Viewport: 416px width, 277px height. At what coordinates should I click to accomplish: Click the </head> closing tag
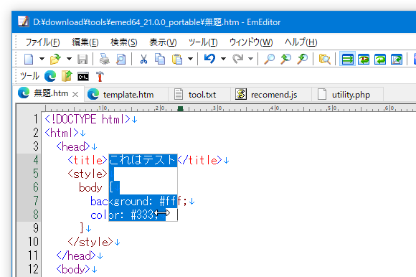click(x=76, y=255)
